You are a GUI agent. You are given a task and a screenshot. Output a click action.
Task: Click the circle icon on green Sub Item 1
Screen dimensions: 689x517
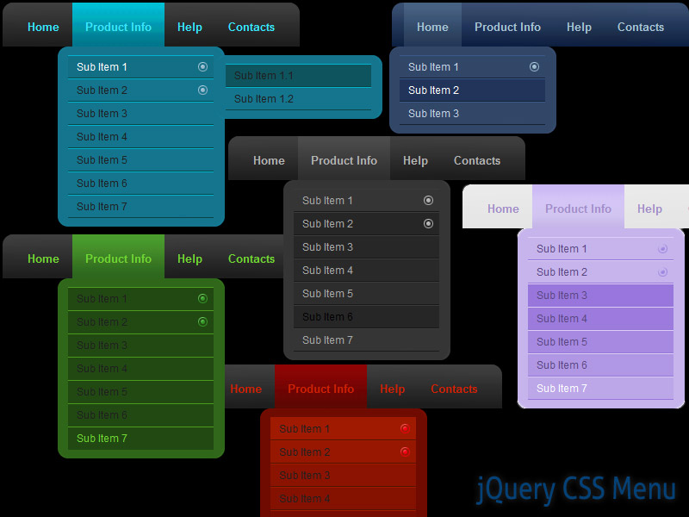[204, 298]
